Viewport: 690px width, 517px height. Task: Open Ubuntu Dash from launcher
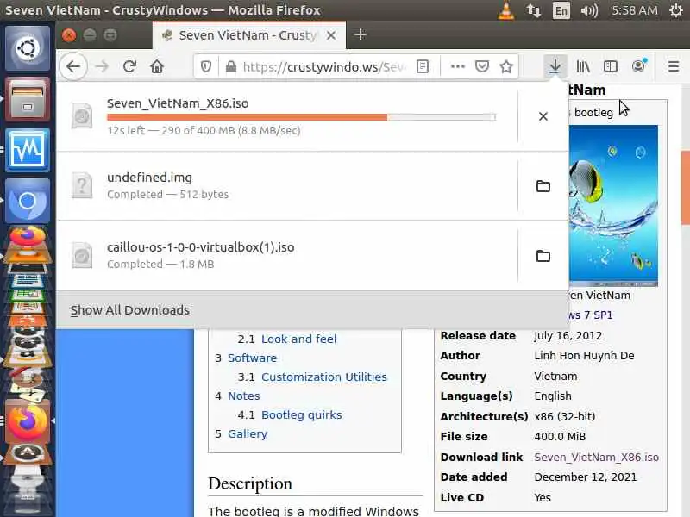[x=28, y=48]
